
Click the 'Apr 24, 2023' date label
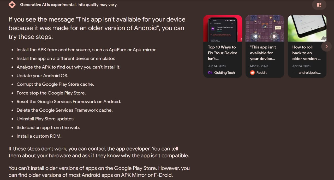[x=301, y=66]
